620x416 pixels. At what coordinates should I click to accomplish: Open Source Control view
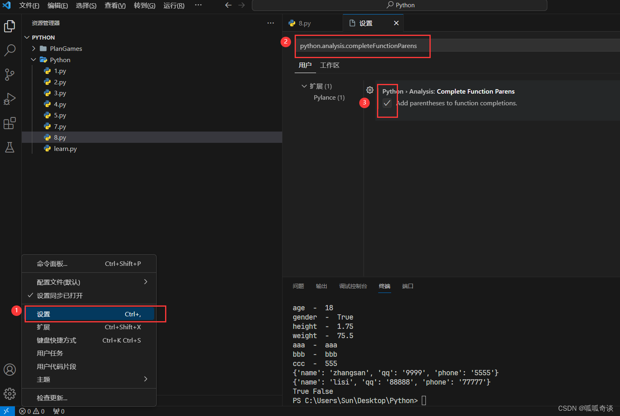[10, 75]
